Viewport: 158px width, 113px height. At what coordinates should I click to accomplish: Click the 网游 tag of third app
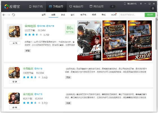tap(68, 103)
